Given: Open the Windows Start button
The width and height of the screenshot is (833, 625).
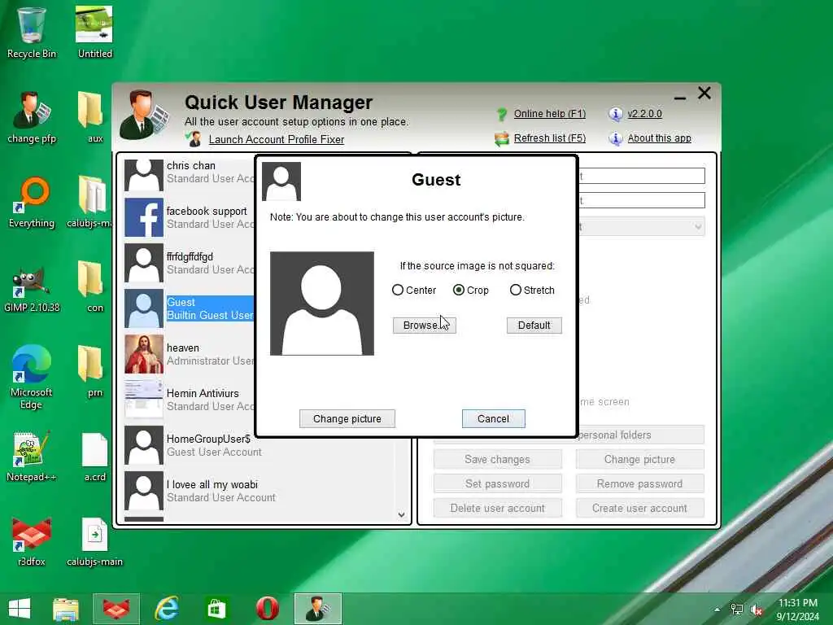Looking at the screenshot, I should tap(20, 609).
